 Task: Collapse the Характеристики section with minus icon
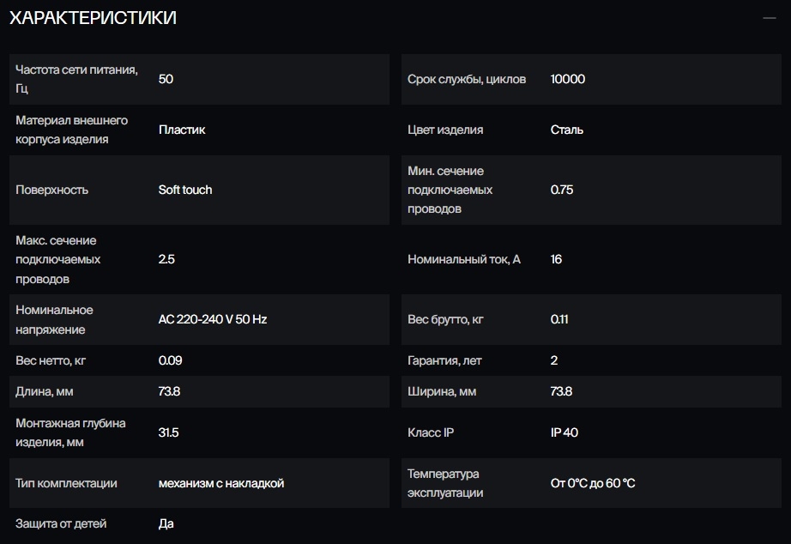[769, 17]
